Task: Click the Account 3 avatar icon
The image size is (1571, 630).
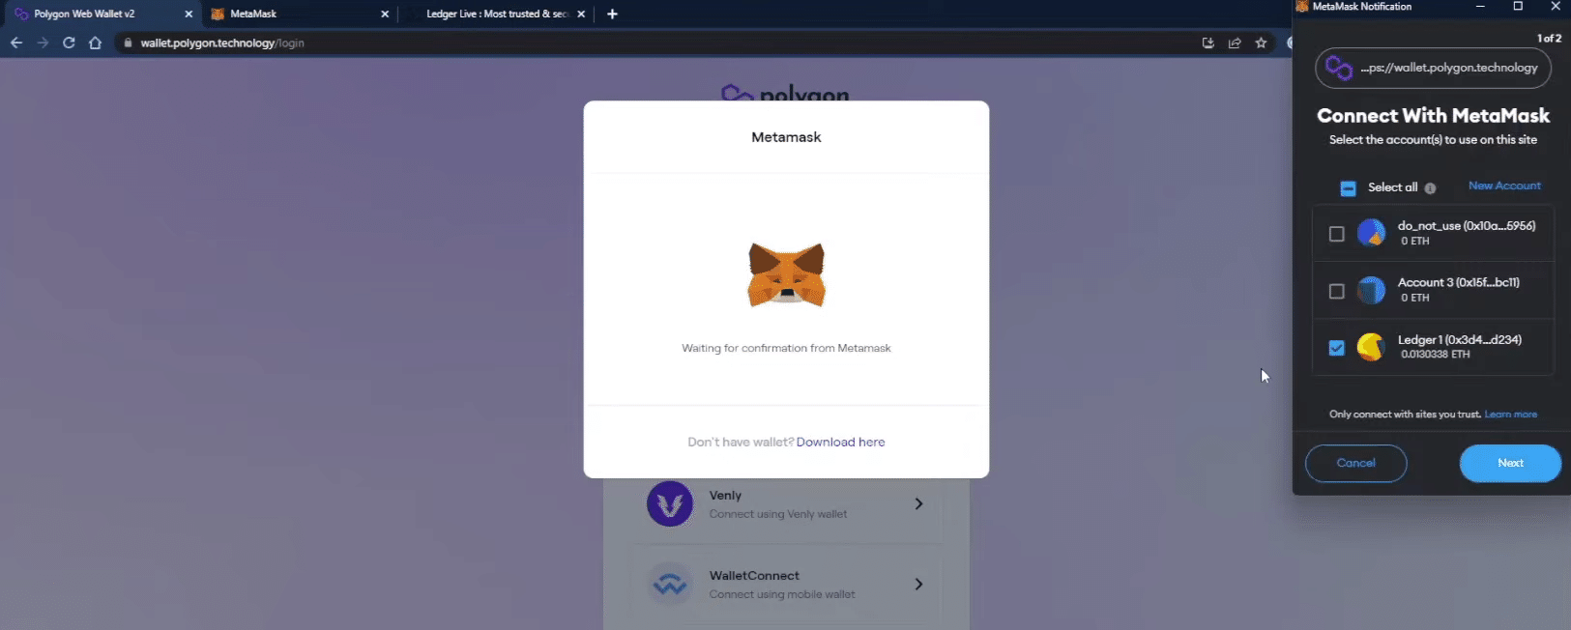Action: (1371, 290)
